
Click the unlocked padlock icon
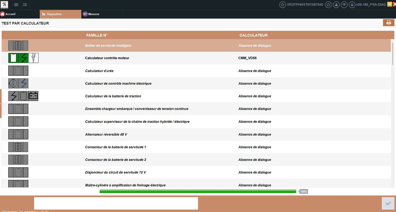tap(352, 5)
